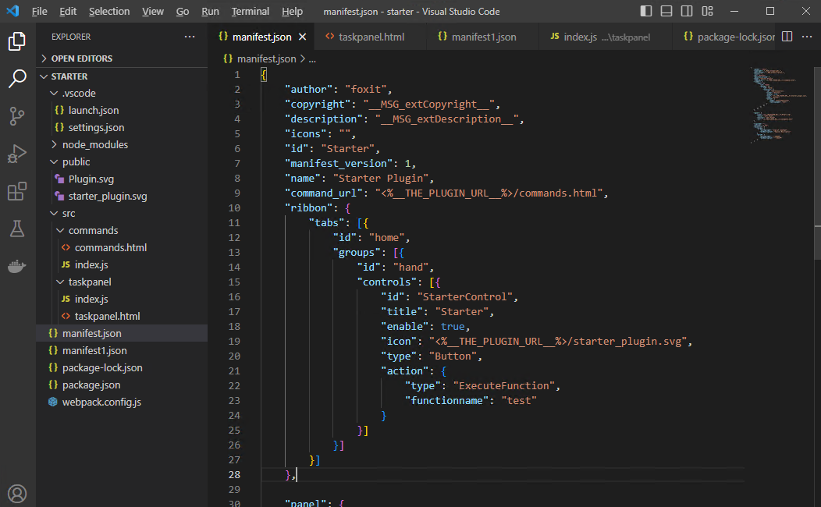The height and width of the screenshot is (507, 821).
Task: Expand the node_modules folder
Action: [54, 144]
